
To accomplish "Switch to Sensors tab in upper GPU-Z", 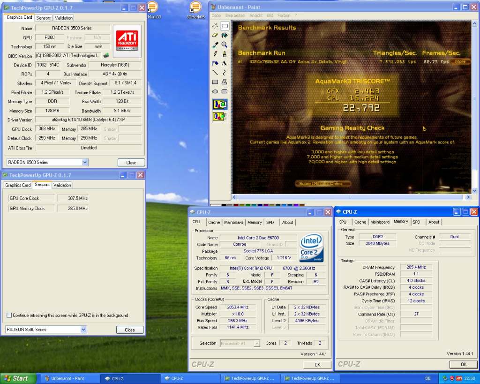I will click(x=44, y=18).
